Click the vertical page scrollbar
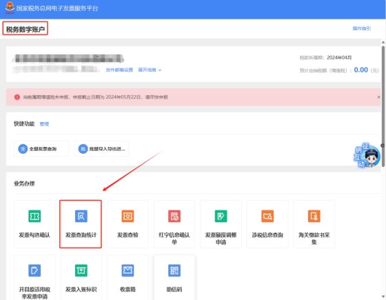The image size is (386, 300). pos(383,106)
